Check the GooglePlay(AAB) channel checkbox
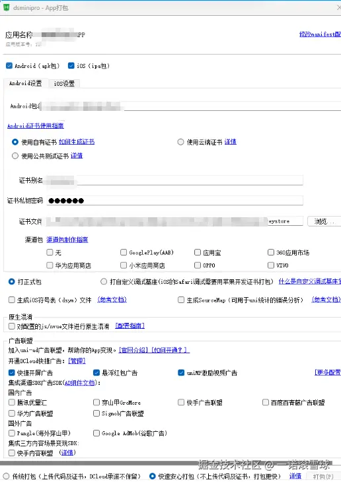 [124, 252]
